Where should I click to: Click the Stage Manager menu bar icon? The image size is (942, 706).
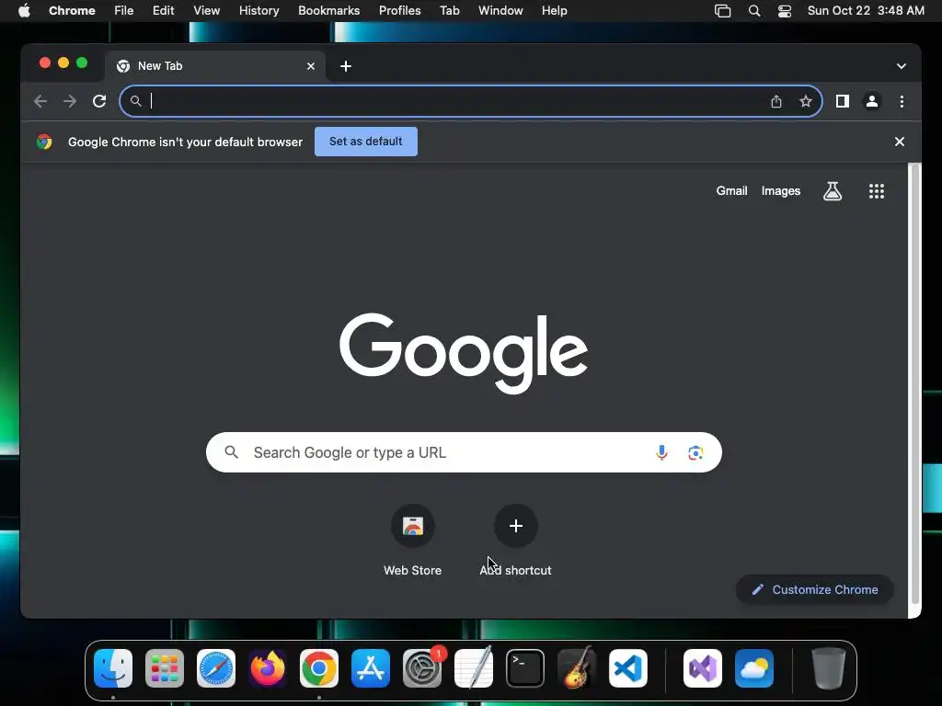pos(723,11)
